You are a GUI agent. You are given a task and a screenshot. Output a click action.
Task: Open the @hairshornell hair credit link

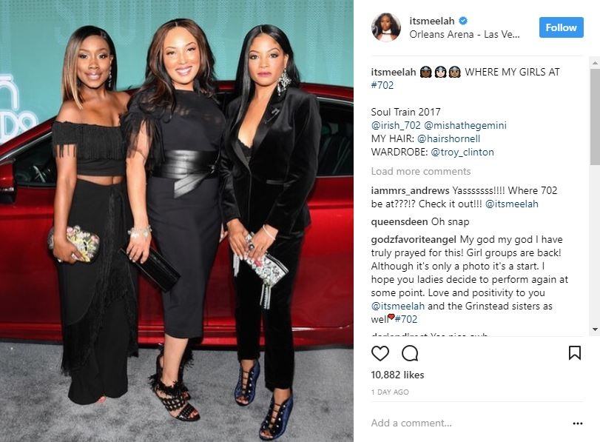(x=448, y=138)
